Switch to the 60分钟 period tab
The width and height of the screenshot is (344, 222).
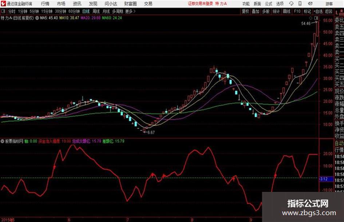tap(74, 11)
